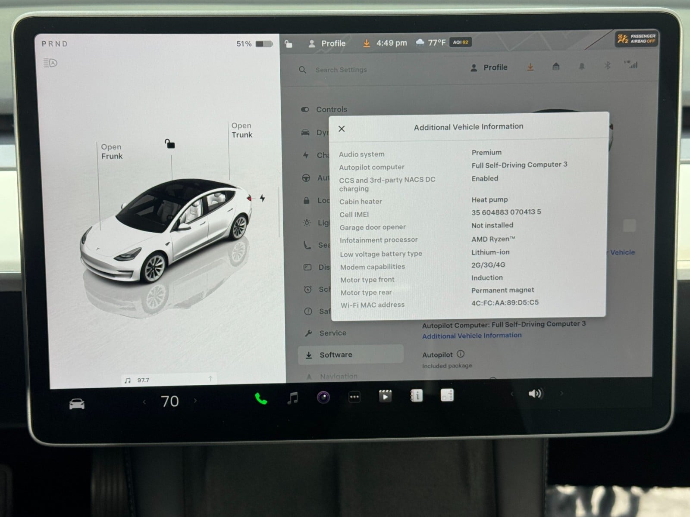This screenshot has width=690, height=517.
Task: Tap the Search Settings field
Action: pyautogui.click(x=341, y=70)
